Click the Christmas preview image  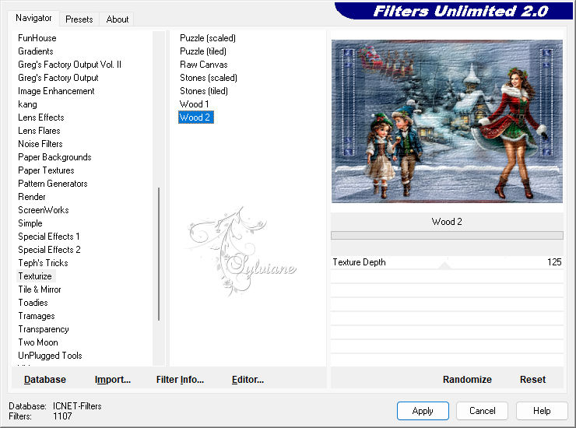point(447,121)
